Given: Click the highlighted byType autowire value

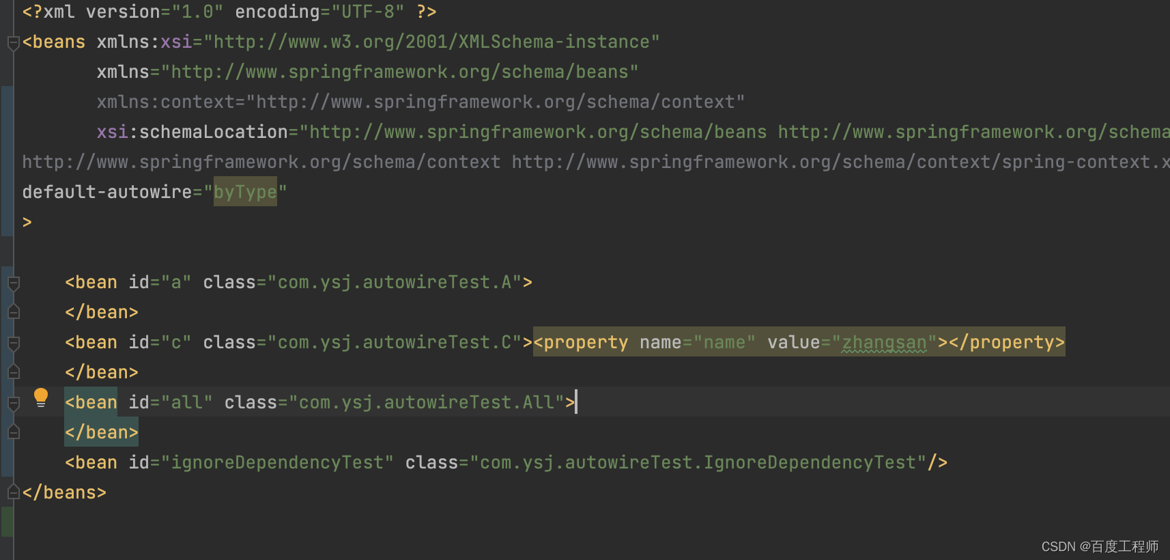Looking at the screenshot, I should coord(245,192).
